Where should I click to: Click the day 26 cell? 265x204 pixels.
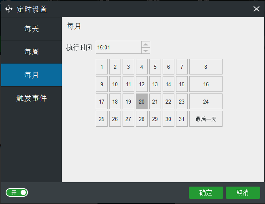pos(115,119)
